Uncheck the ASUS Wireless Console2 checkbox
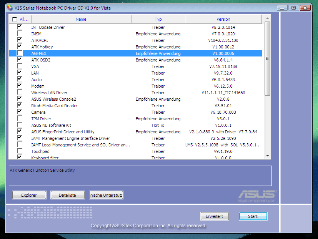318x239 pixels. [x=20, y=99]
